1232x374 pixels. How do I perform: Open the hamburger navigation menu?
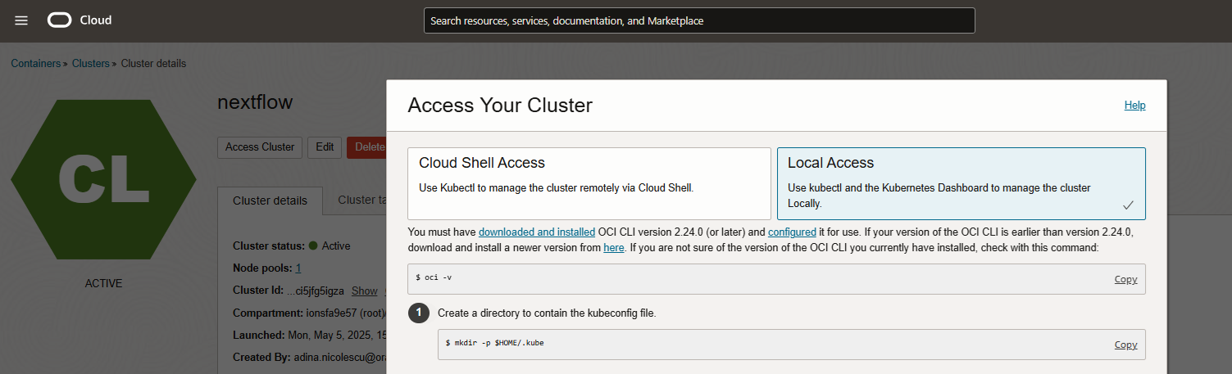coord(21,20)
